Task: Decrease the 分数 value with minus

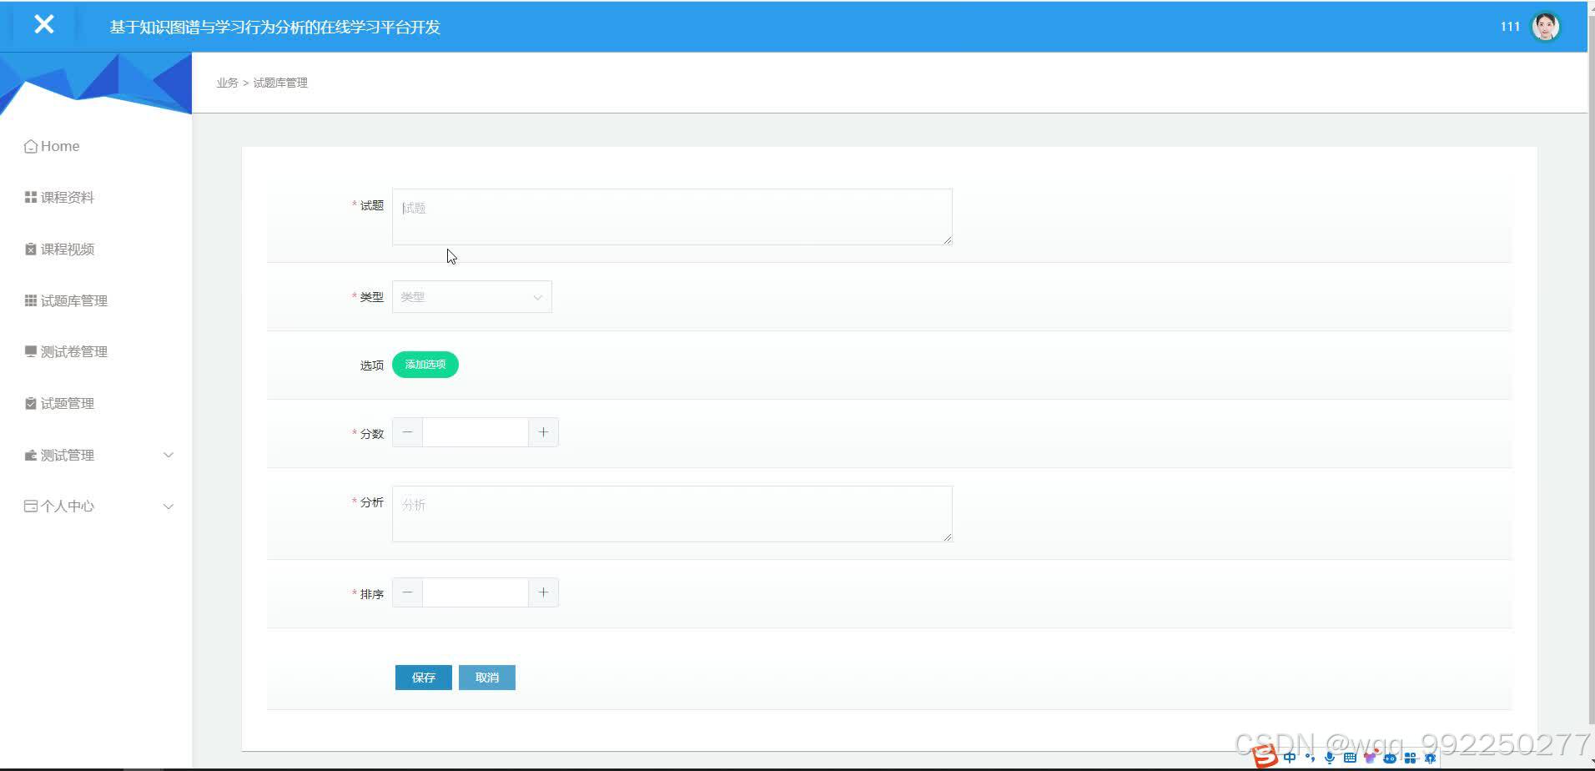Action: (407, 432)
